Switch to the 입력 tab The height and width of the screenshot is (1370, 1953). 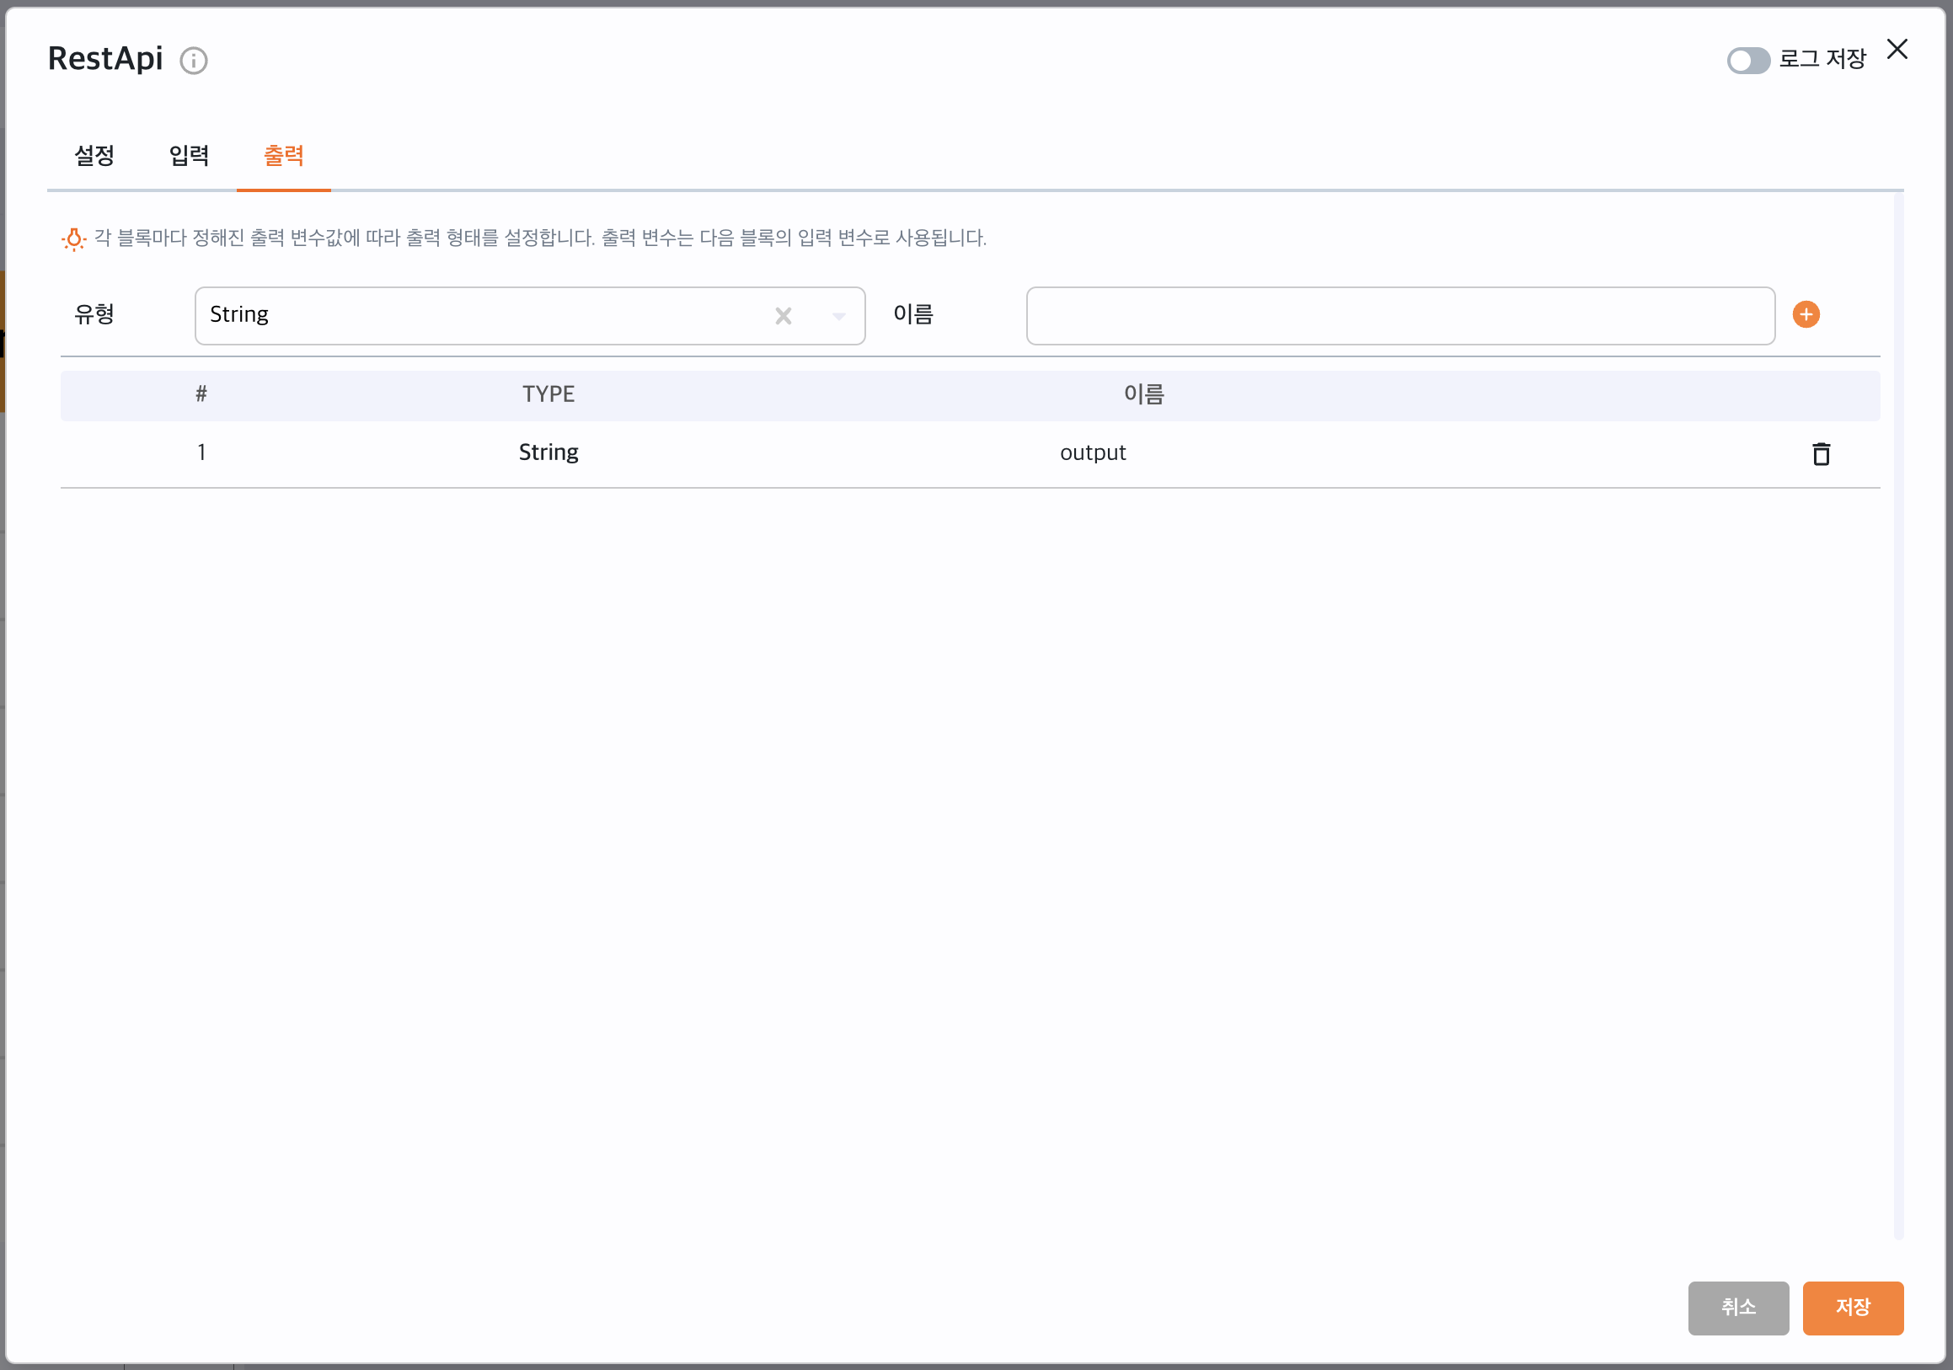click(x=189, y=156)
